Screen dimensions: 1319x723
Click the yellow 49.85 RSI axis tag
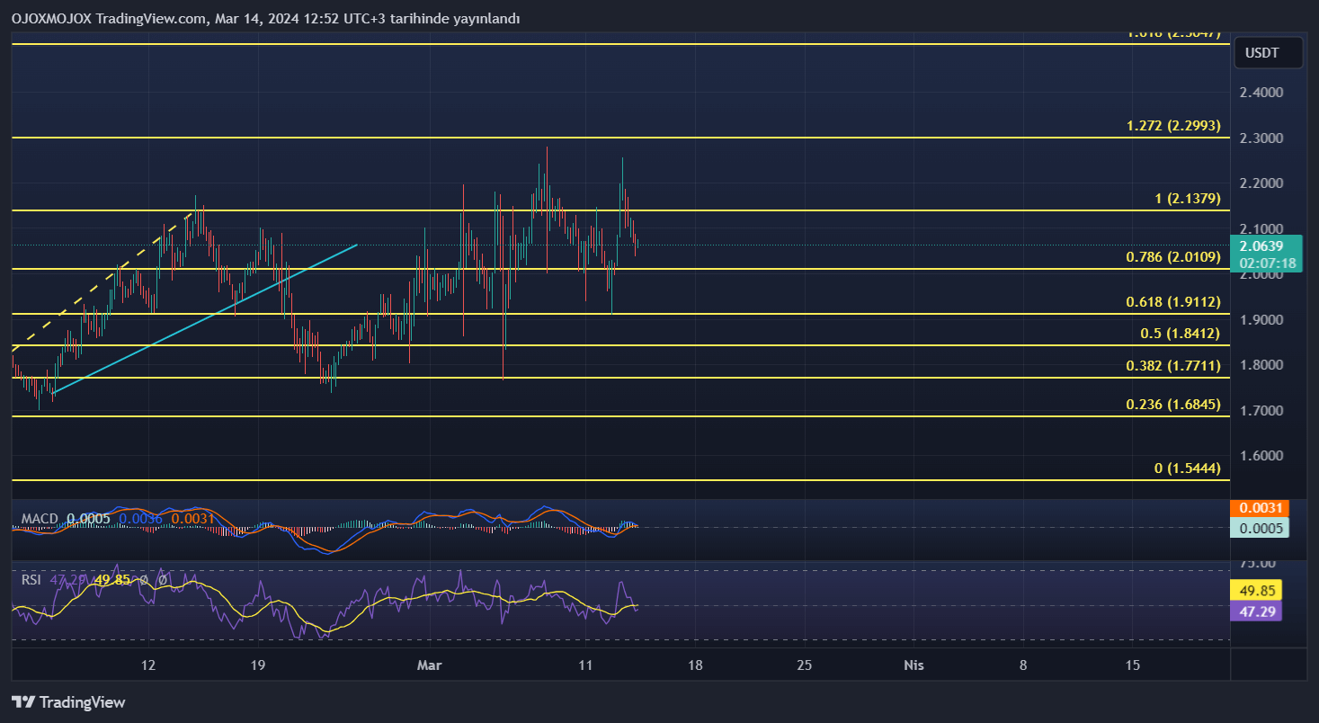click(1255, 591)
